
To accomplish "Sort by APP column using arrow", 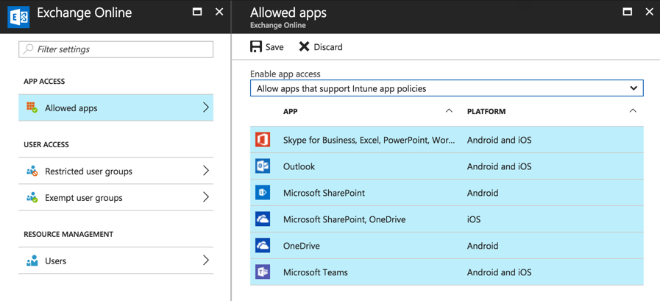I will [x=449, y=111].
